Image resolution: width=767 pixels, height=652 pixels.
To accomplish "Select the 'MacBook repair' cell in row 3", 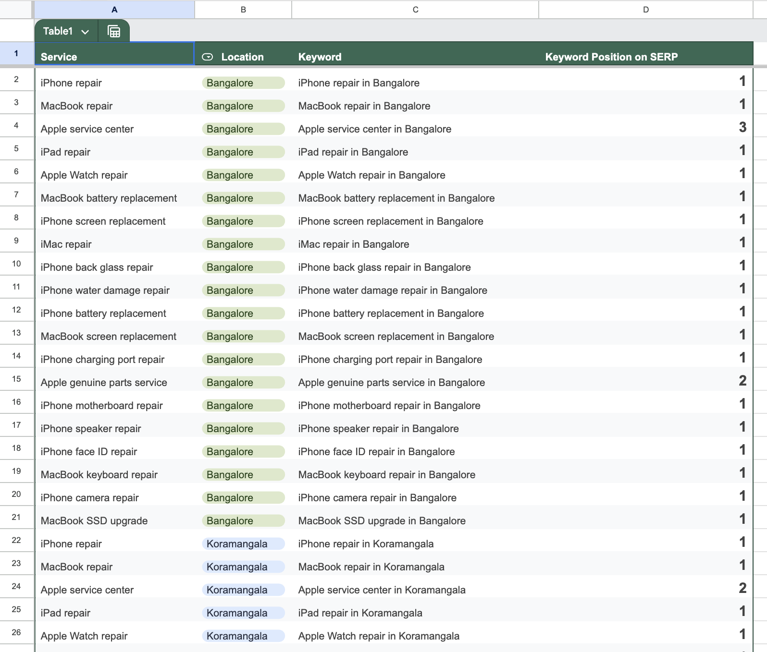I will pyautogui.click(x=114, y=102).
